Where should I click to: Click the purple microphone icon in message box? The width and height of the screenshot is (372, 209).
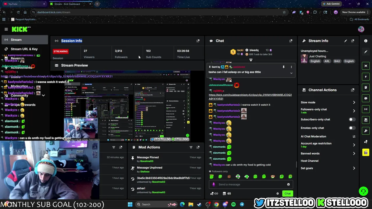pos(214,185)
